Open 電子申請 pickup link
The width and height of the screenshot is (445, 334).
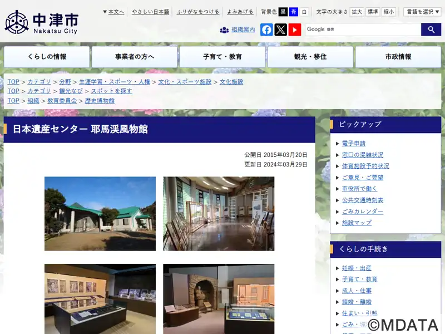click(354, 144)
